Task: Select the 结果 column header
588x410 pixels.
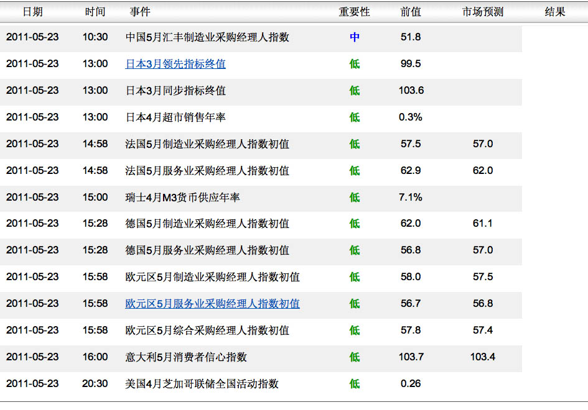Action: pyautogui.click(x=555, y=12)
